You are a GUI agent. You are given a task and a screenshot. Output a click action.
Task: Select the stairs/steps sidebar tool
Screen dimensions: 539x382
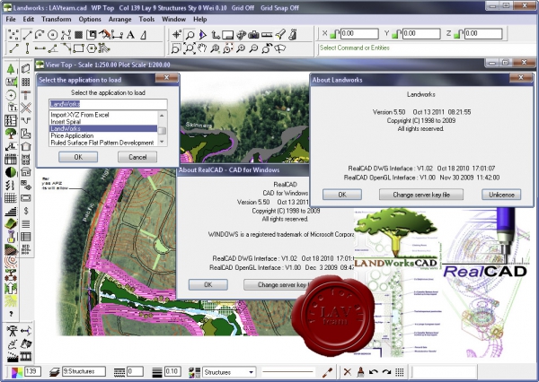pos(11,211)
